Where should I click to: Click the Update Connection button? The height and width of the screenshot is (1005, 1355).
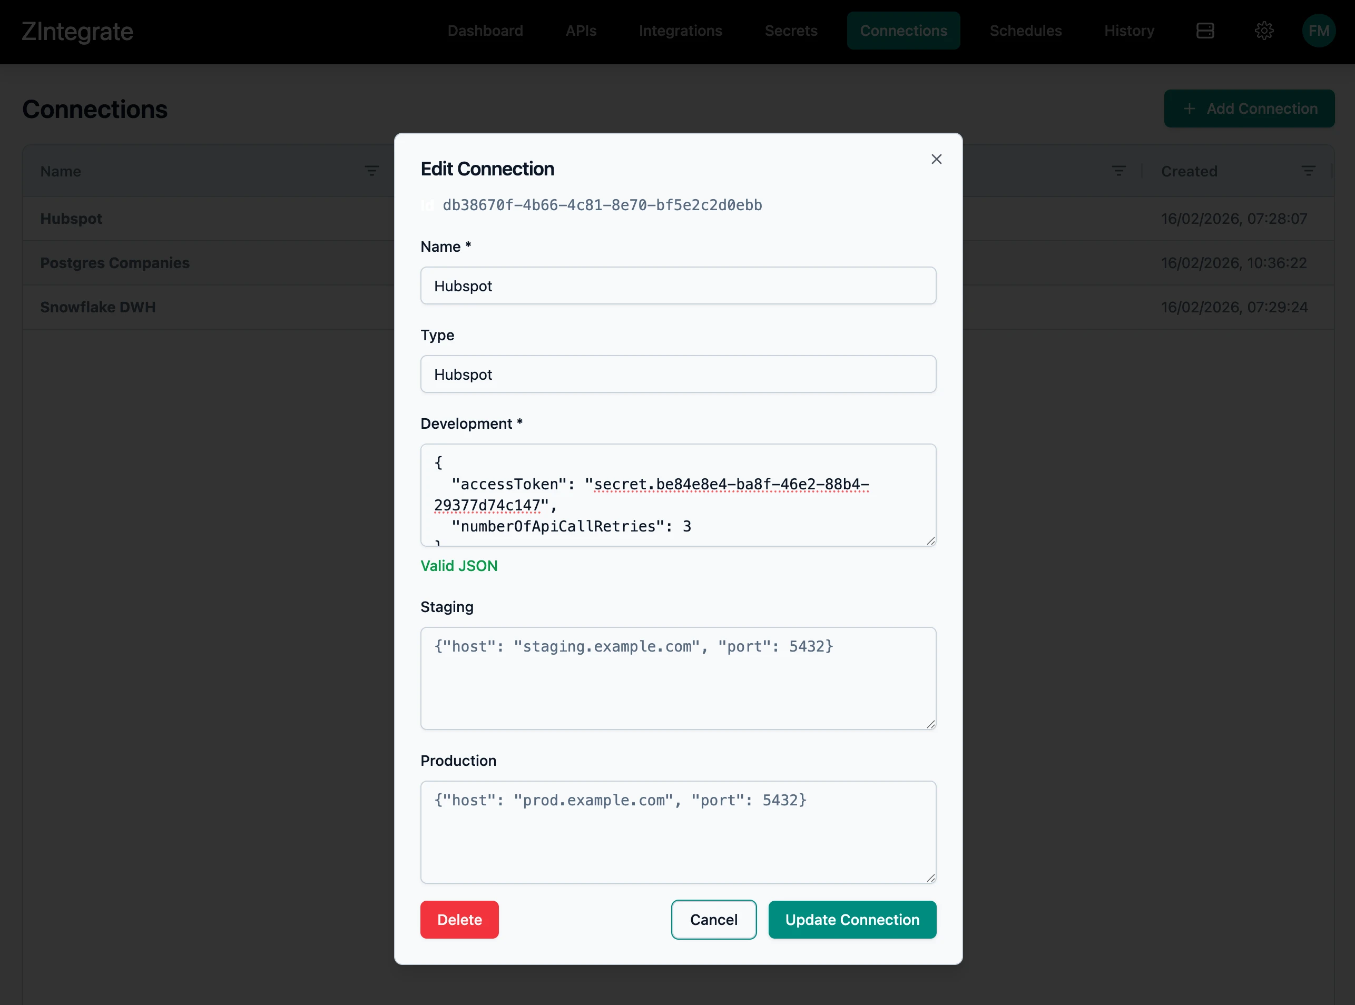(x=852, y=920)
